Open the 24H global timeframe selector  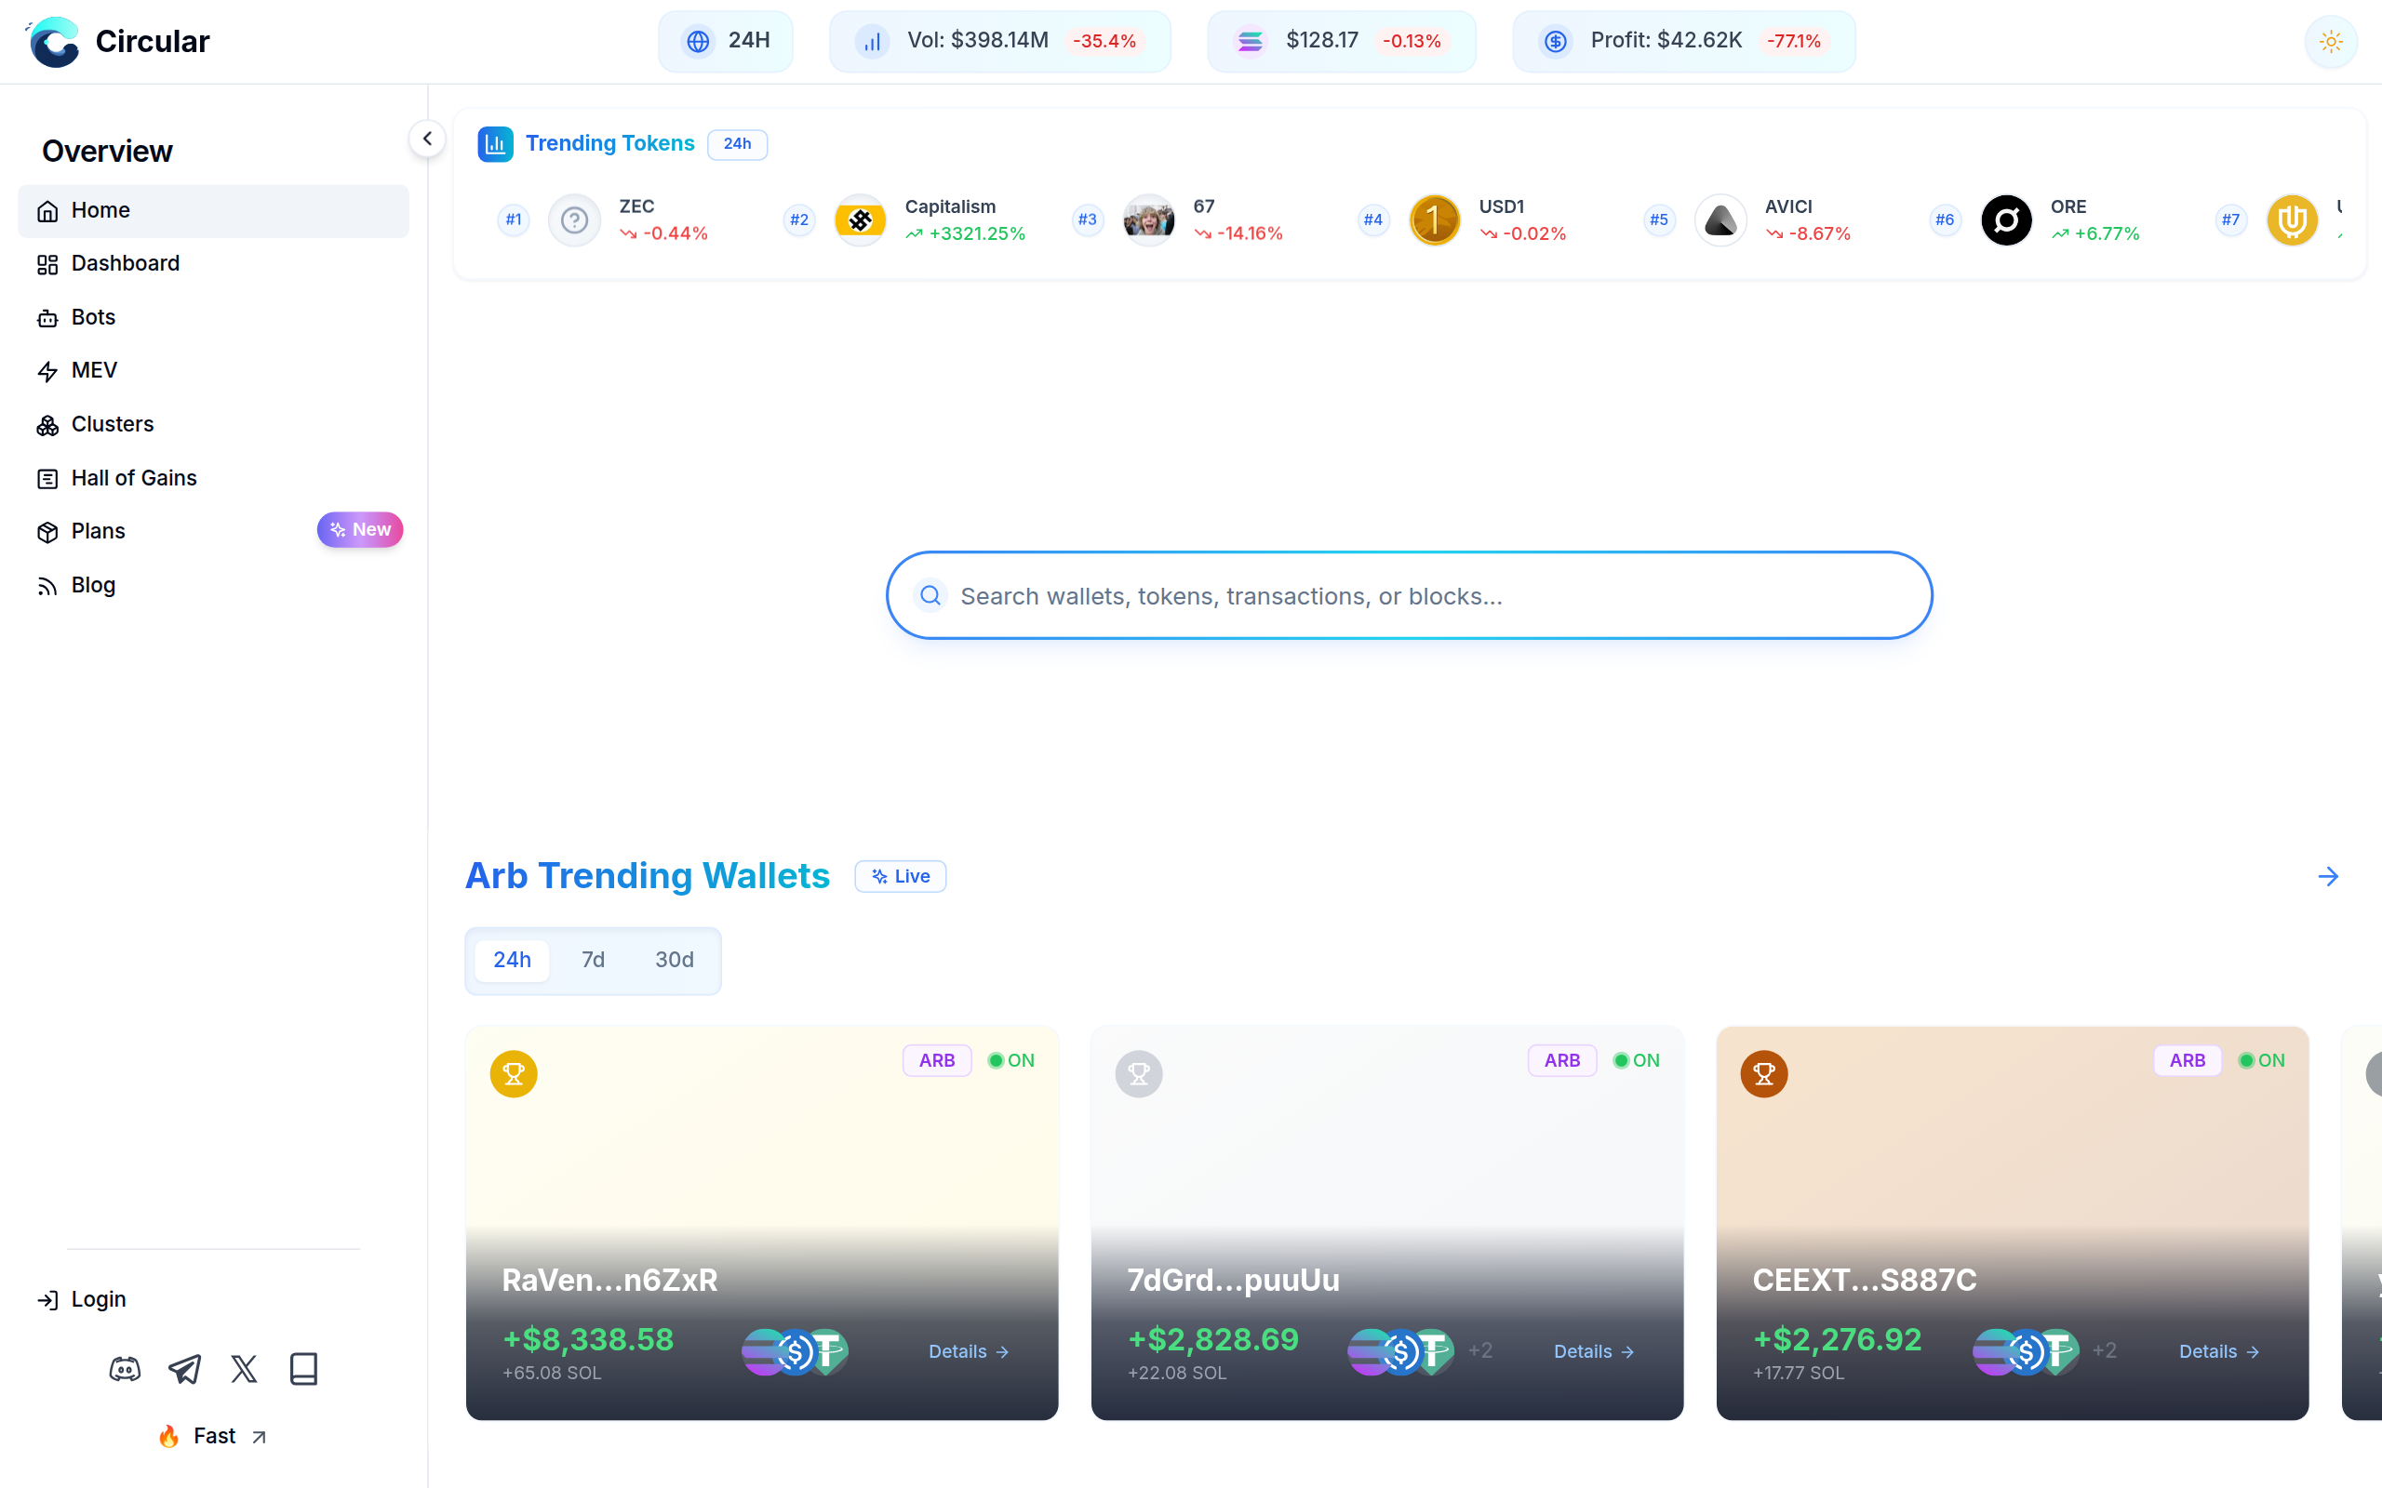coord(726,41)
